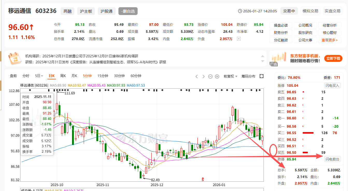
Task: Select the 60分钟 chart tab
Action: (136, 76)
